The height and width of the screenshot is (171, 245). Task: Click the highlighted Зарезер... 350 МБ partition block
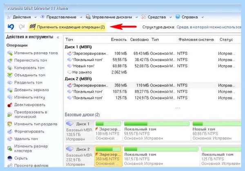tap(108, 156)
